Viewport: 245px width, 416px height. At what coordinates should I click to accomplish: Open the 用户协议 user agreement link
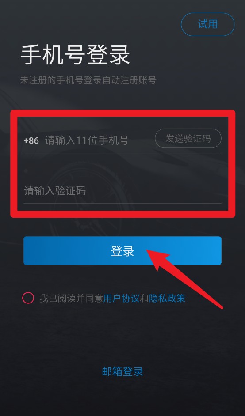tap(121, 298)
